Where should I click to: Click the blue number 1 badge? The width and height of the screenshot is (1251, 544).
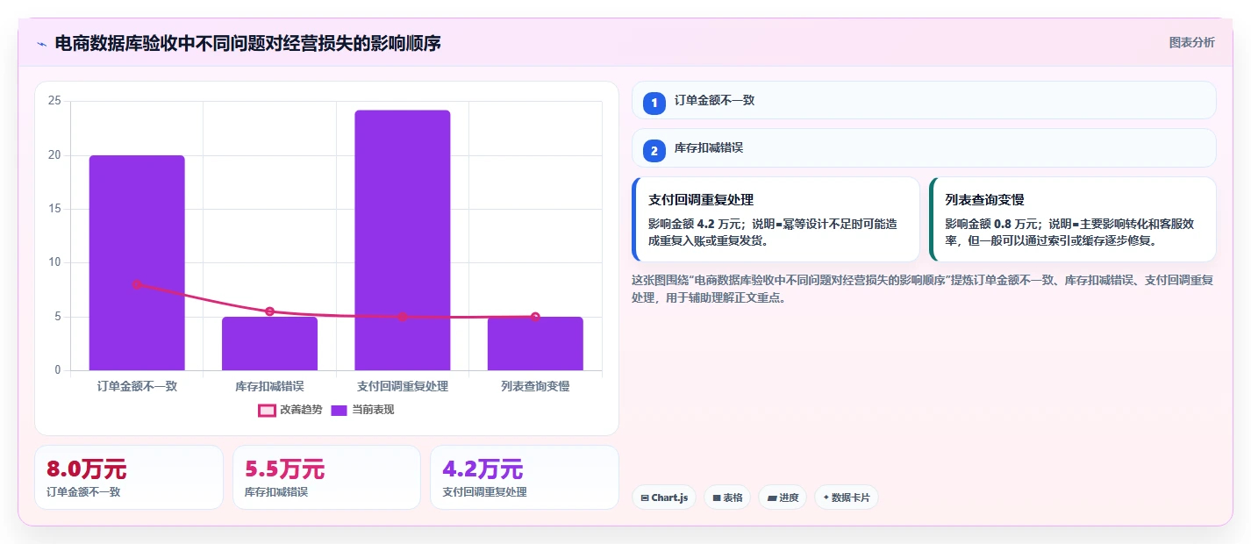tap(654, 103)
